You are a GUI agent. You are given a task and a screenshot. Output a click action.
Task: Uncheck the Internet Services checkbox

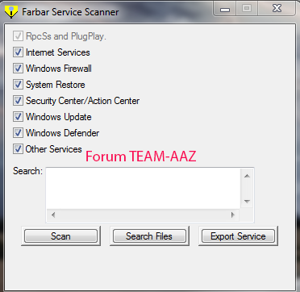18,52
